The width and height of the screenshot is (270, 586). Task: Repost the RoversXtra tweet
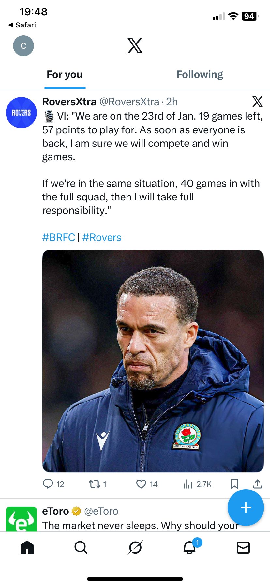[x=95, y=484]
